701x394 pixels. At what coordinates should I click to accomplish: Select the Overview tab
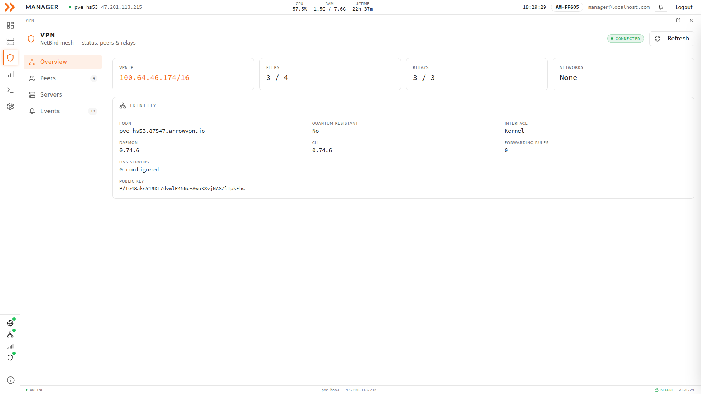(x=63, y=62)
